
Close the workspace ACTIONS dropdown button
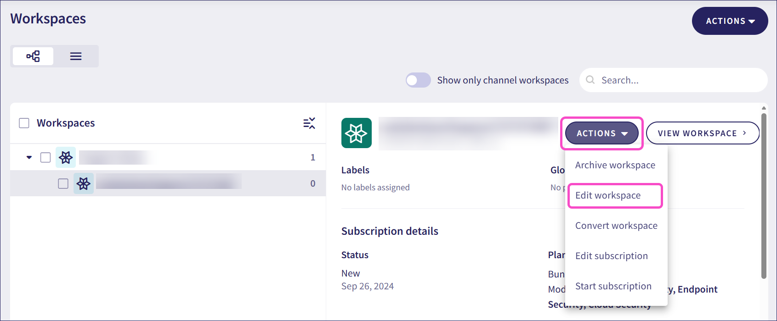pyautogui.click(x=601, y=133)
